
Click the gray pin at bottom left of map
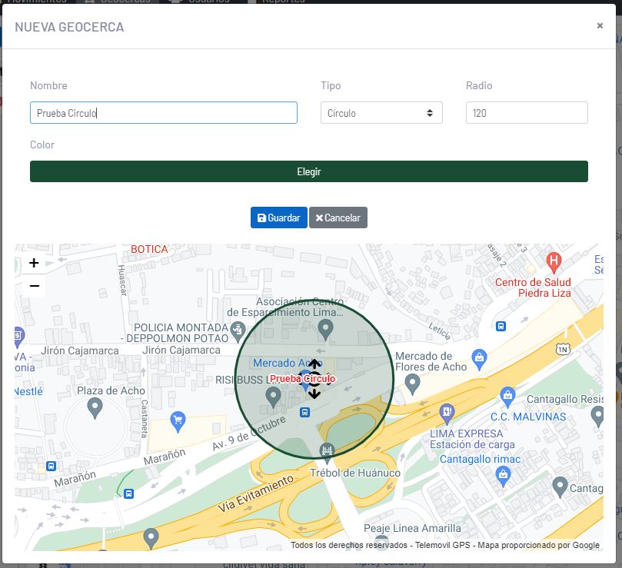pyautogui.click(x=151, y=538)
